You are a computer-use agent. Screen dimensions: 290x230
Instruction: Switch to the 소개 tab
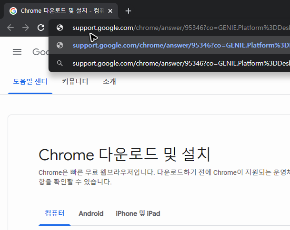[110, 82]
